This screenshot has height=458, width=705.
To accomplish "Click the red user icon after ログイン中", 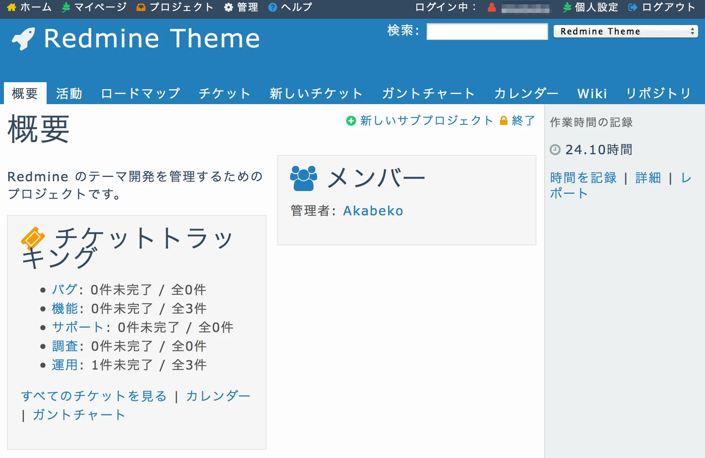I will tap(492, 7).
